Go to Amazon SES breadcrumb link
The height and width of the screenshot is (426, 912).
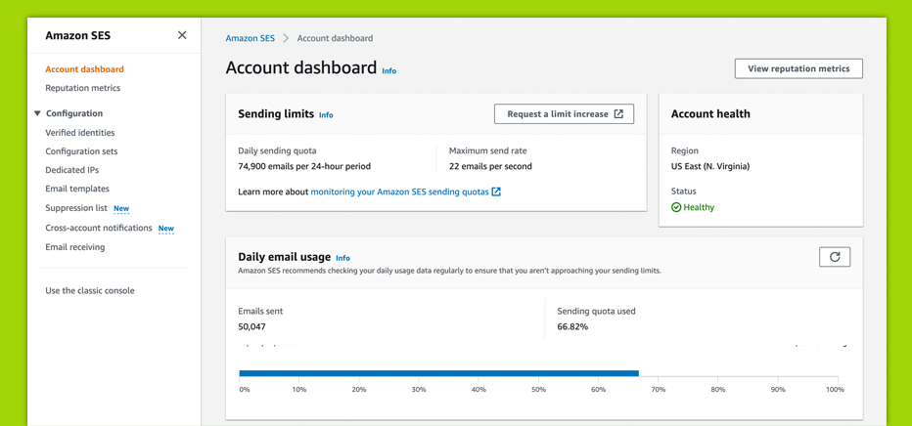(x=250, y=38)
